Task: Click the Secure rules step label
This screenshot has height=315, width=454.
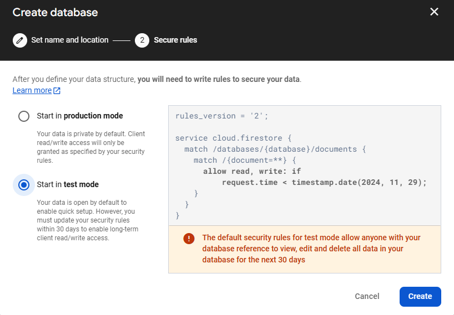Action: (175, 40)
